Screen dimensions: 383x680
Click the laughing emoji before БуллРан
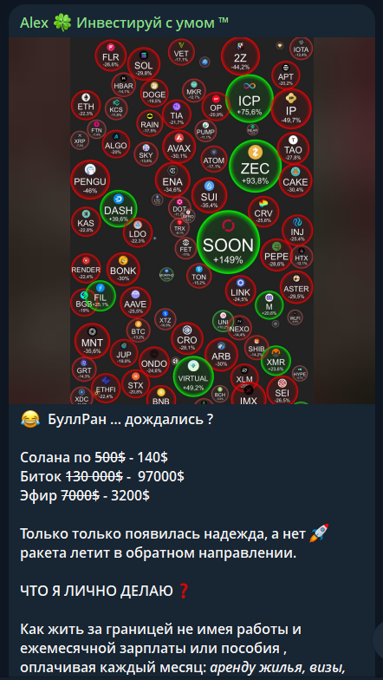pyautogui.click(x=29, y=420)
